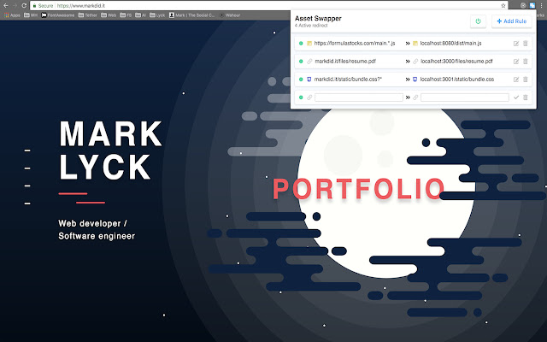Open the Chrome three-dot menu
This screenshot has height=342, width=547.
coord(541,5)
